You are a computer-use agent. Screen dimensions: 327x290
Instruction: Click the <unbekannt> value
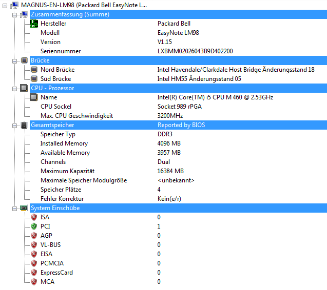tap(176, 180)
